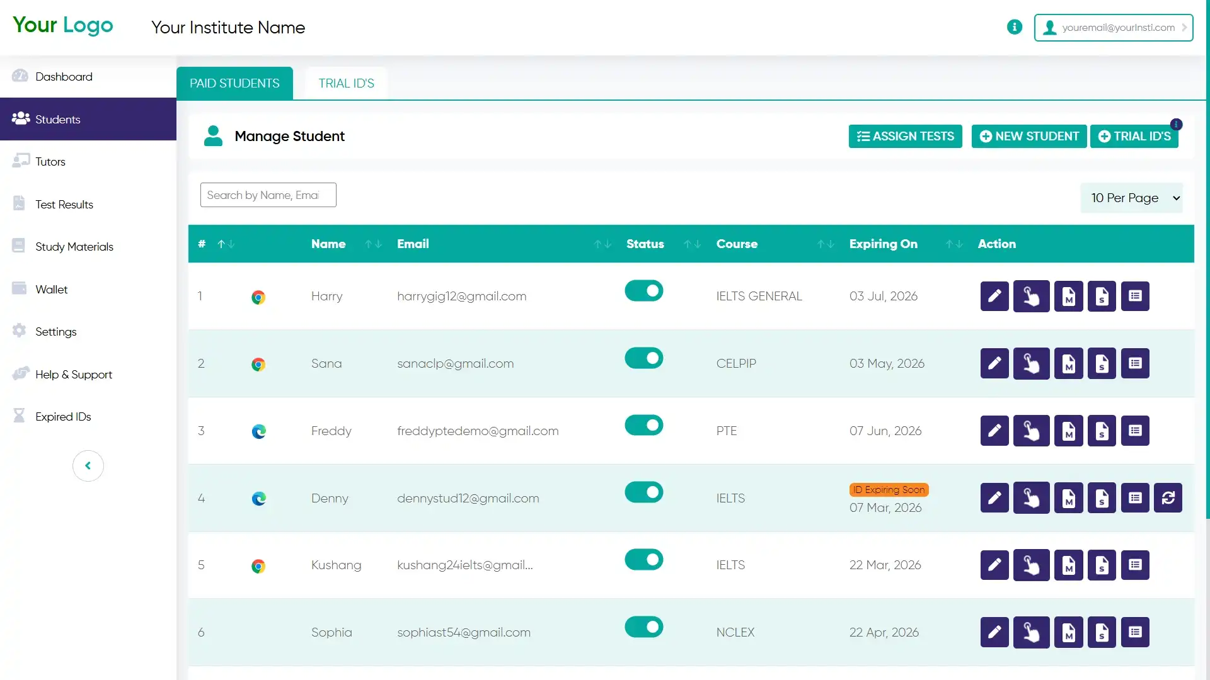Screen dimensions: 1210x680
Task: Click the M document icon for Freddy
Action: point(1068,431)
